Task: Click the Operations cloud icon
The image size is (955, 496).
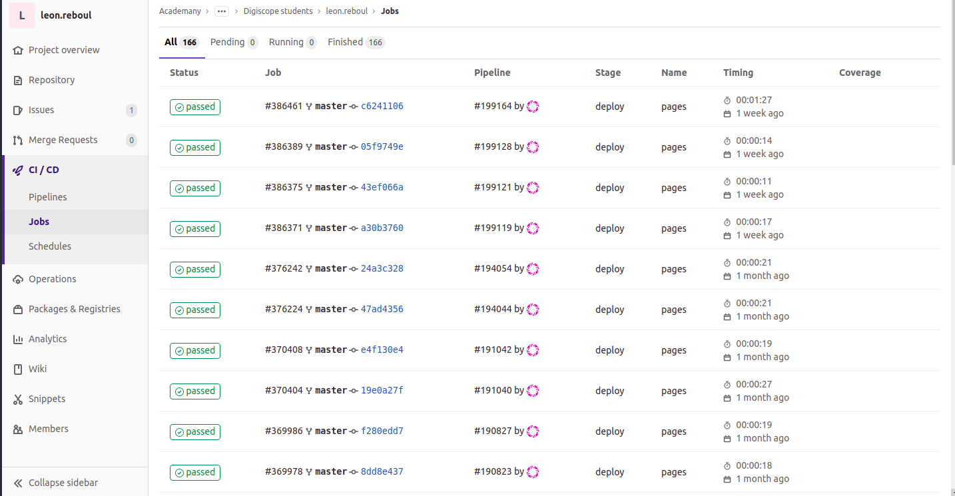Action: (x=18, y=279)
